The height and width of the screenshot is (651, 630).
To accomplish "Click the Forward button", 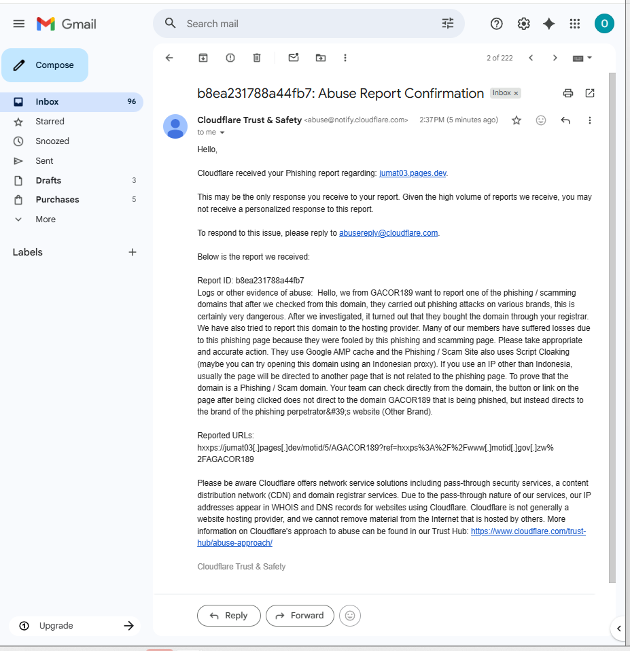I will [x=300, y=615].
